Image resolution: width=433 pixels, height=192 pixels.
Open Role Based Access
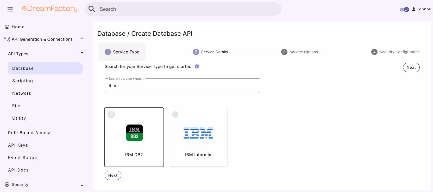click(x=30, y=133)
